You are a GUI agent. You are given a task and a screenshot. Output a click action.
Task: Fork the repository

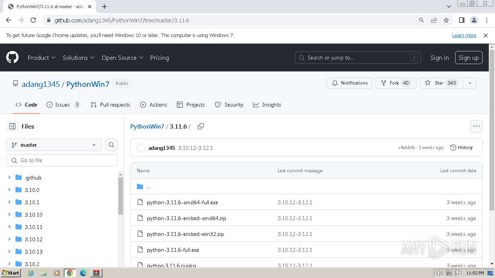tap(396, 83)
